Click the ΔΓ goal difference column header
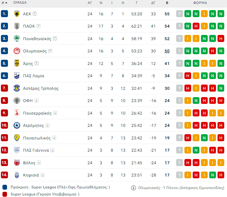Viewport: 227px width, 197px height. (153, 3)
